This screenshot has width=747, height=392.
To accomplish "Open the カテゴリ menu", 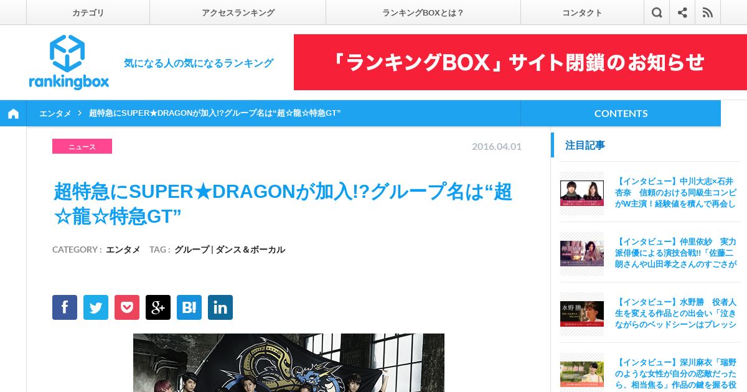I will 88,12.
